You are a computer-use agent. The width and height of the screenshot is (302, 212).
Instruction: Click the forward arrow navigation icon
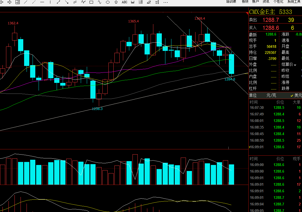tap(10, 2)
